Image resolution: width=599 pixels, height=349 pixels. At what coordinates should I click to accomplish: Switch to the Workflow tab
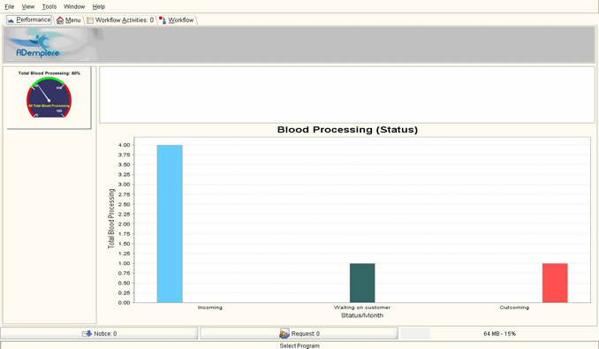pos(177,20)
